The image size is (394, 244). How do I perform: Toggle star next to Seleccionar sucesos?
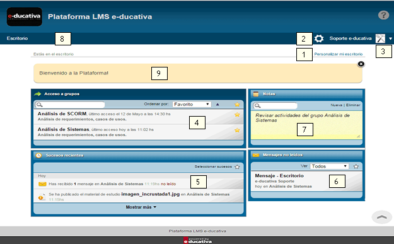click(237, 167)
